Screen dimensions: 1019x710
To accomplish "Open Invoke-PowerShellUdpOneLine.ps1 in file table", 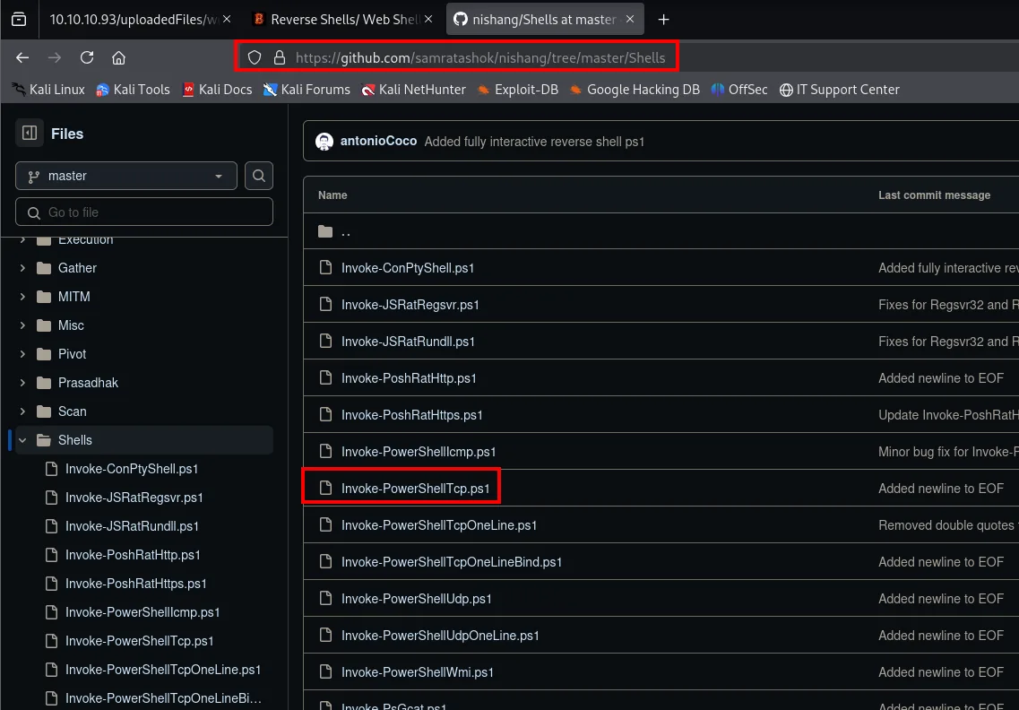I will point(440,636).
